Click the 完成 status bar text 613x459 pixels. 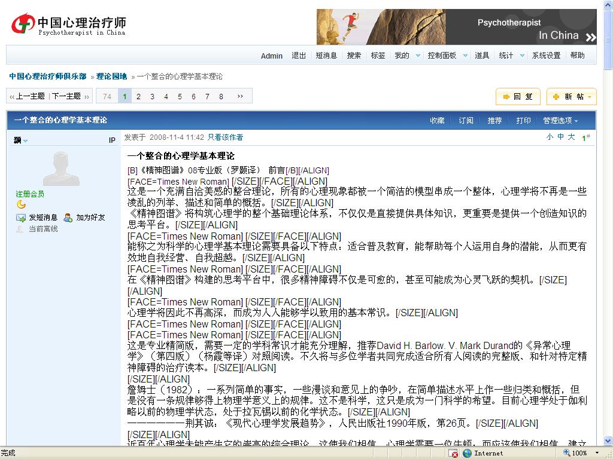(x=8, y=453)
